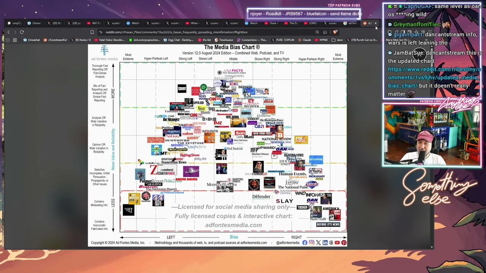Open the TimeGuessr bookmark

(224, 40)
